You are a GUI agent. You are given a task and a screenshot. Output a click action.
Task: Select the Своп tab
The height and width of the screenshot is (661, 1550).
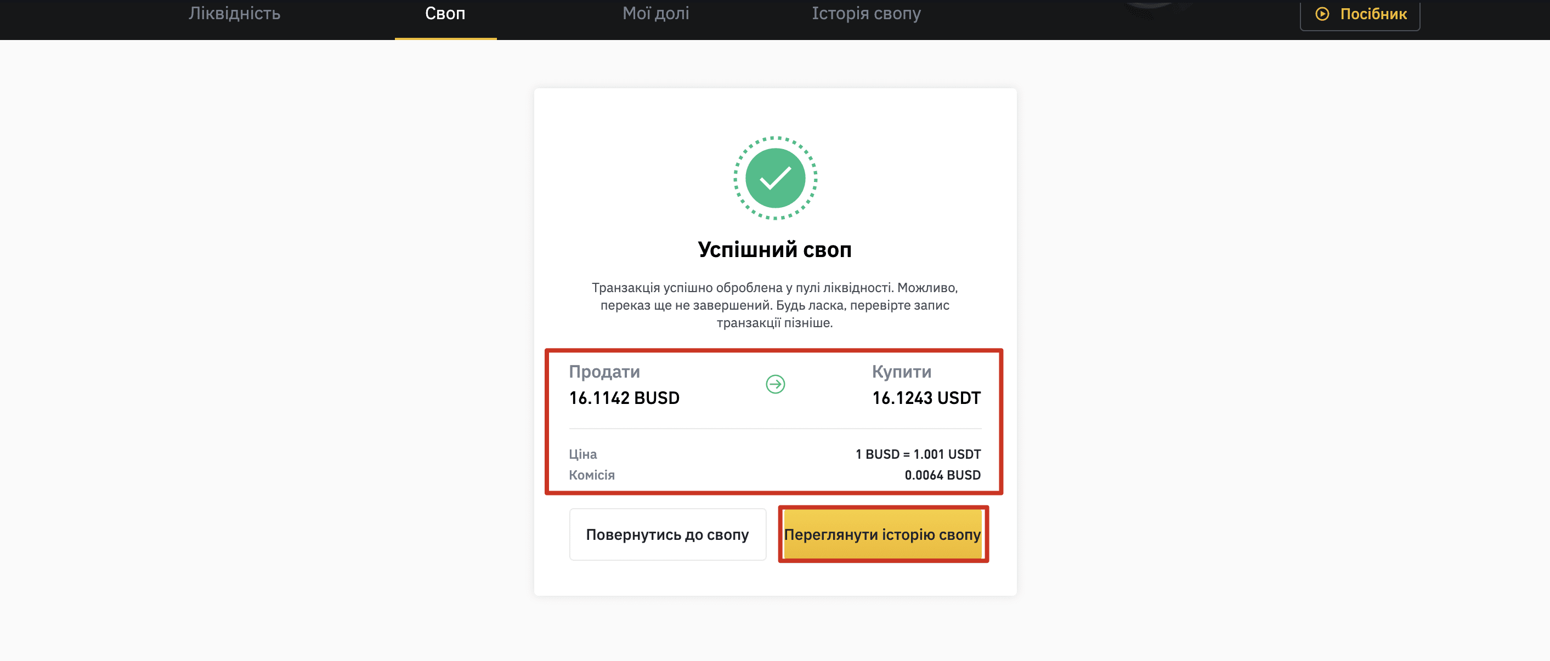click(x=445, y=13)
